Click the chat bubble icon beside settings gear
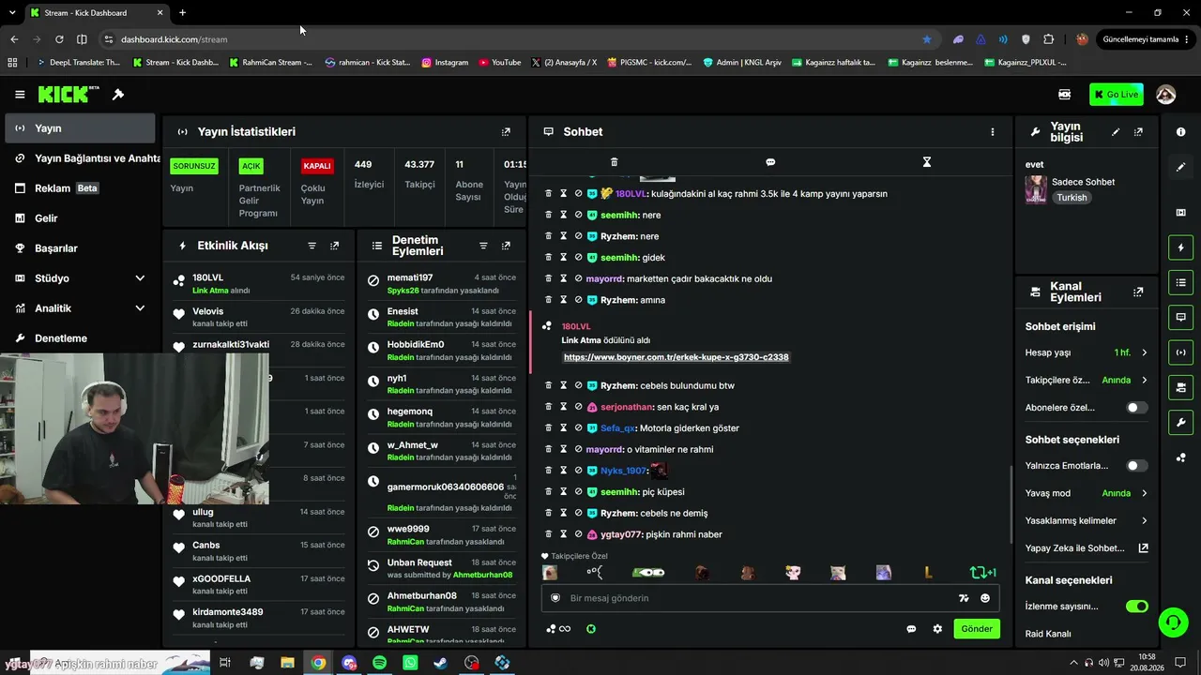The width and height of the screenshot is (1201, 675). pos(911,629)
